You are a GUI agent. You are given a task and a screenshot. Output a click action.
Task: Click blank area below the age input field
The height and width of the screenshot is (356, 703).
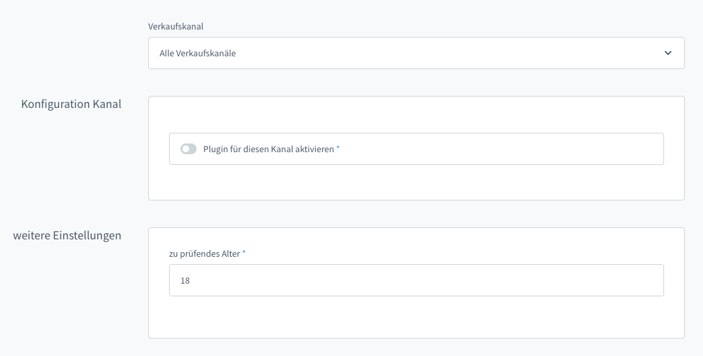pos(416,317)
